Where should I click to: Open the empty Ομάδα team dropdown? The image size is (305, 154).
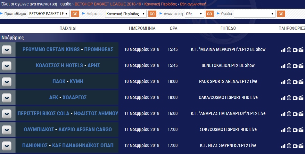pyautogui.click(x=255, y=14)
